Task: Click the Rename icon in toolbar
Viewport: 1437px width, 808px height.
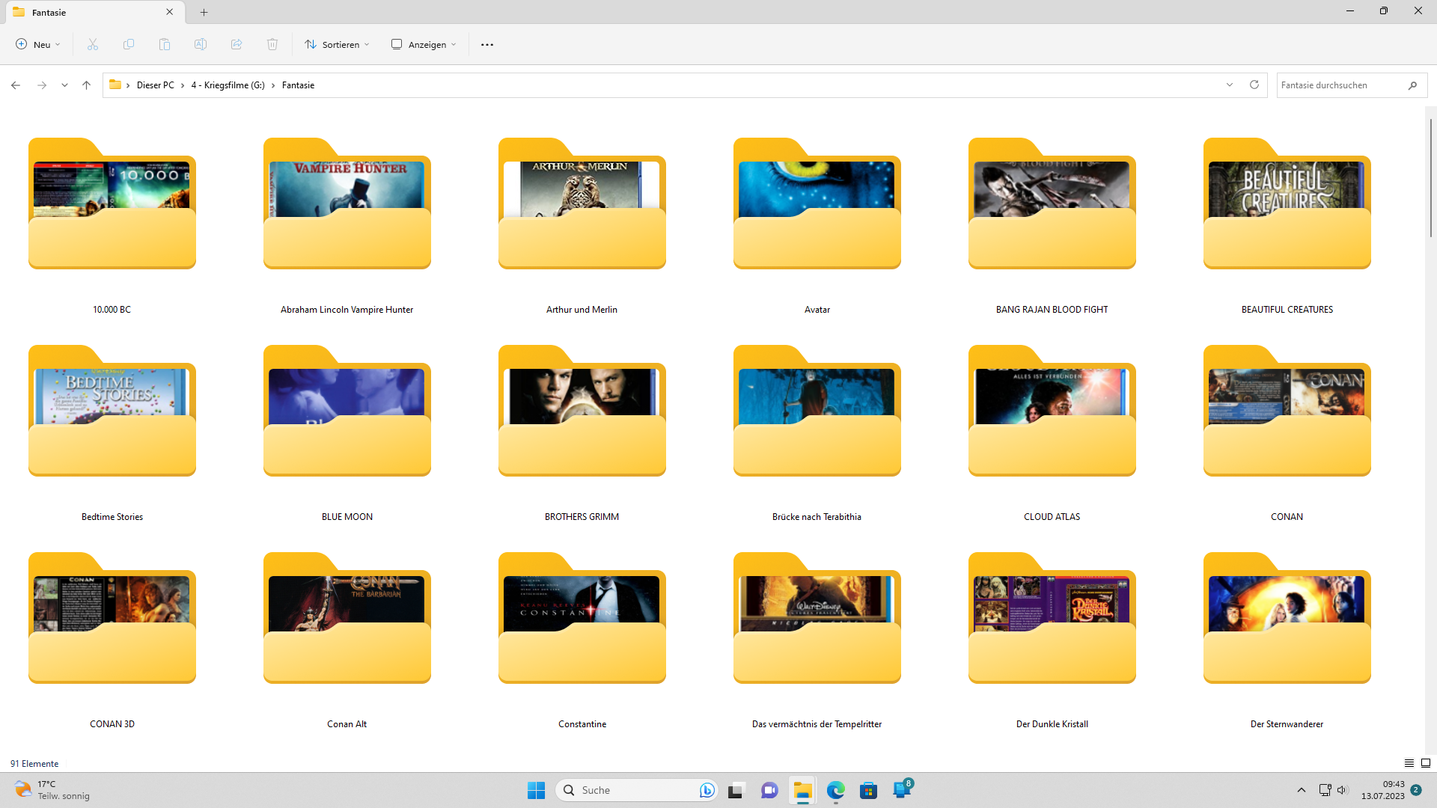Action: point(201,45)
